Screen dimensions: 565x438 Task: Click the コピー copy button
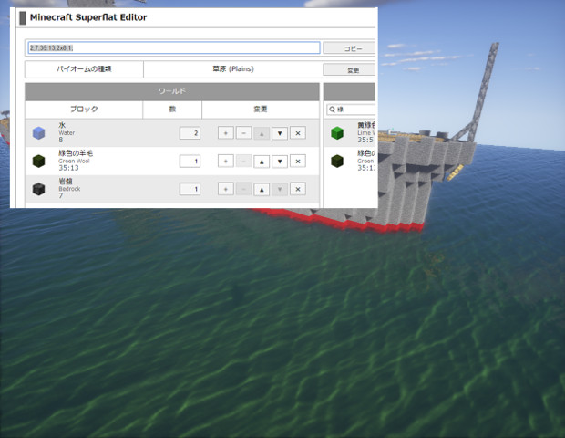(x=349, y=48)
